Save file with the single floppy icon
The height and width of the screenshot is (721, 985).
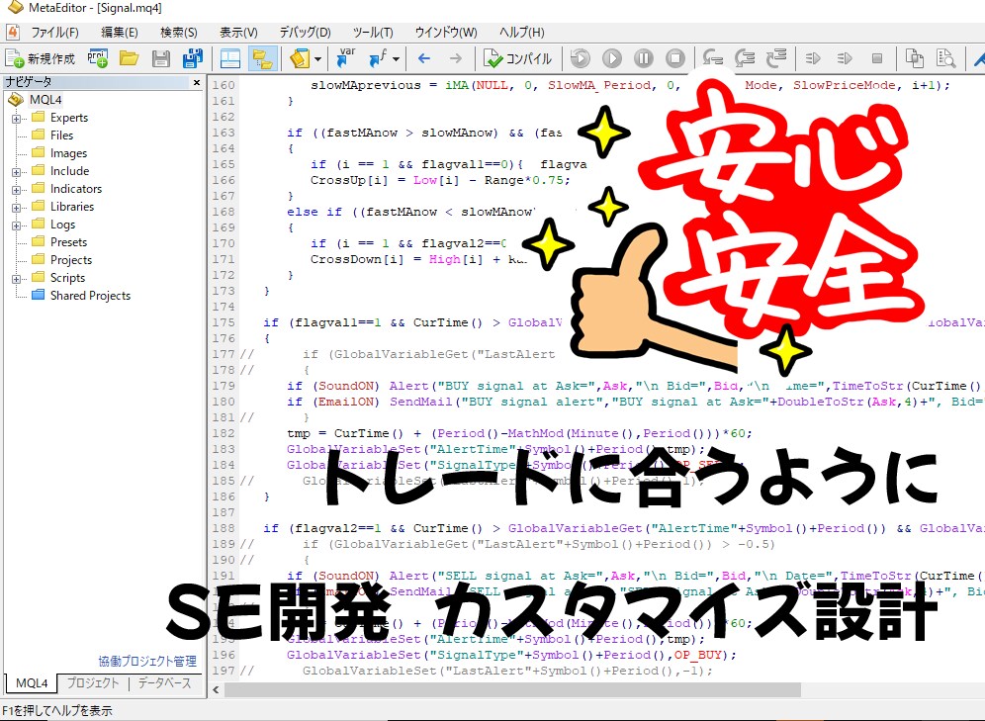click(161, 59)
